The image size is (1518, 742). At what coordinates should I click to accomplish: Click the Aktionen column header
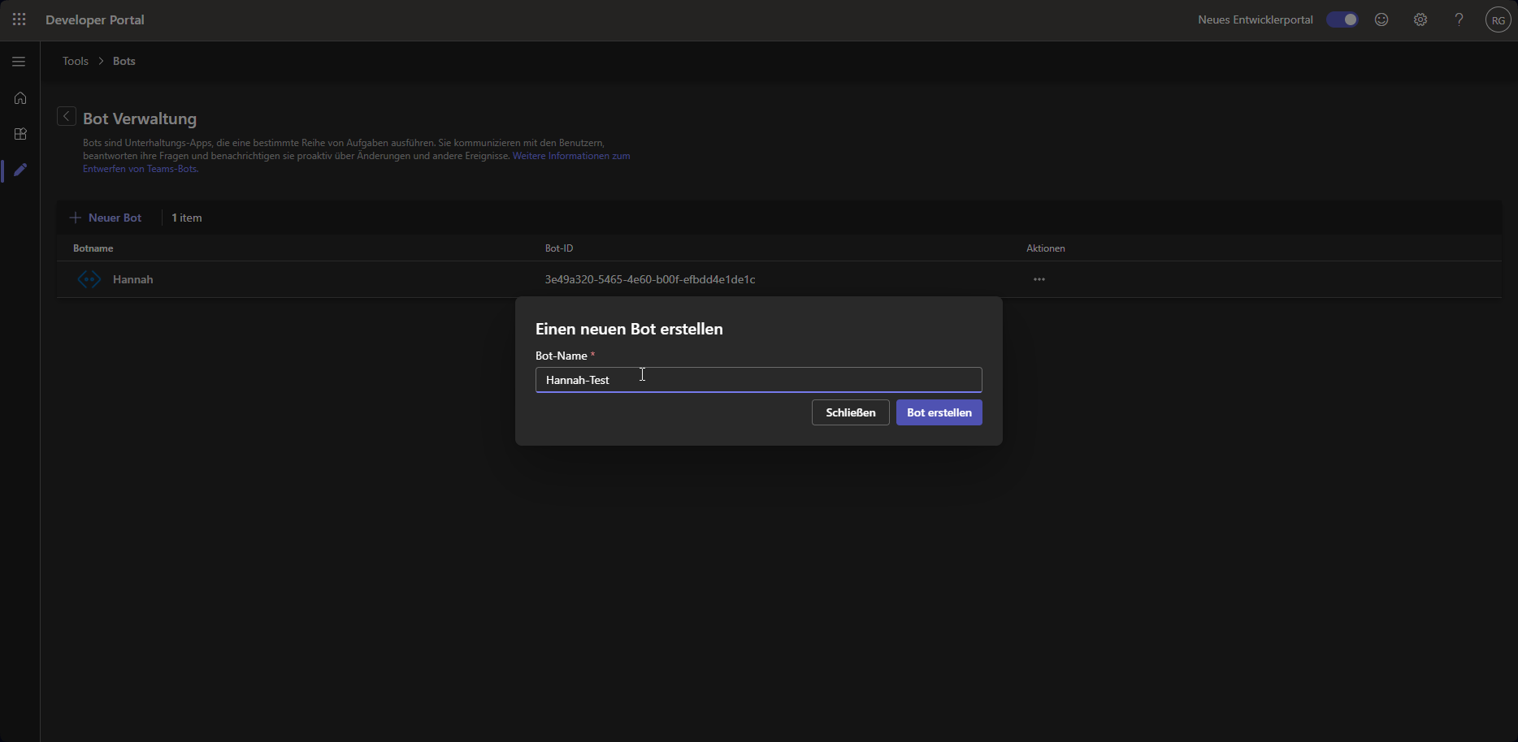point(1046,248)
